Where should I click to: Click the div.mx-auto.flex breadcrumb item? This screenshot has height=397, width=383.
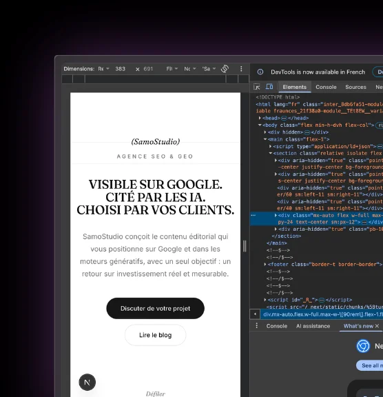[323, 314]
